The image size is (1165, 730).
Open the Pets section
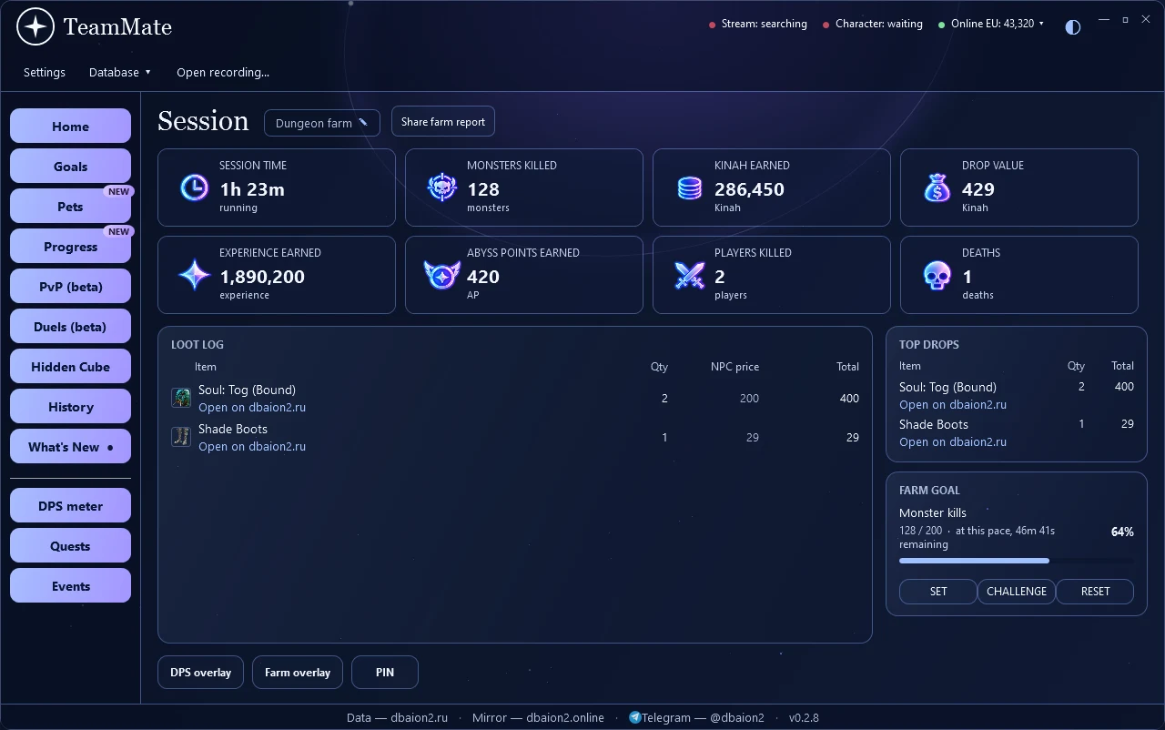coord(70,207)
